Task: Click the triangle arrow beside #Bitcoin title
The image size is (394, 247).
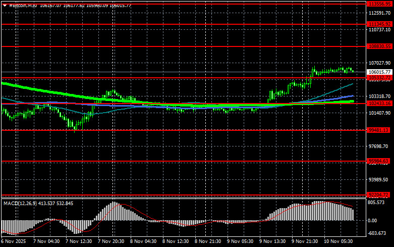Action: [x=4, y=5]
